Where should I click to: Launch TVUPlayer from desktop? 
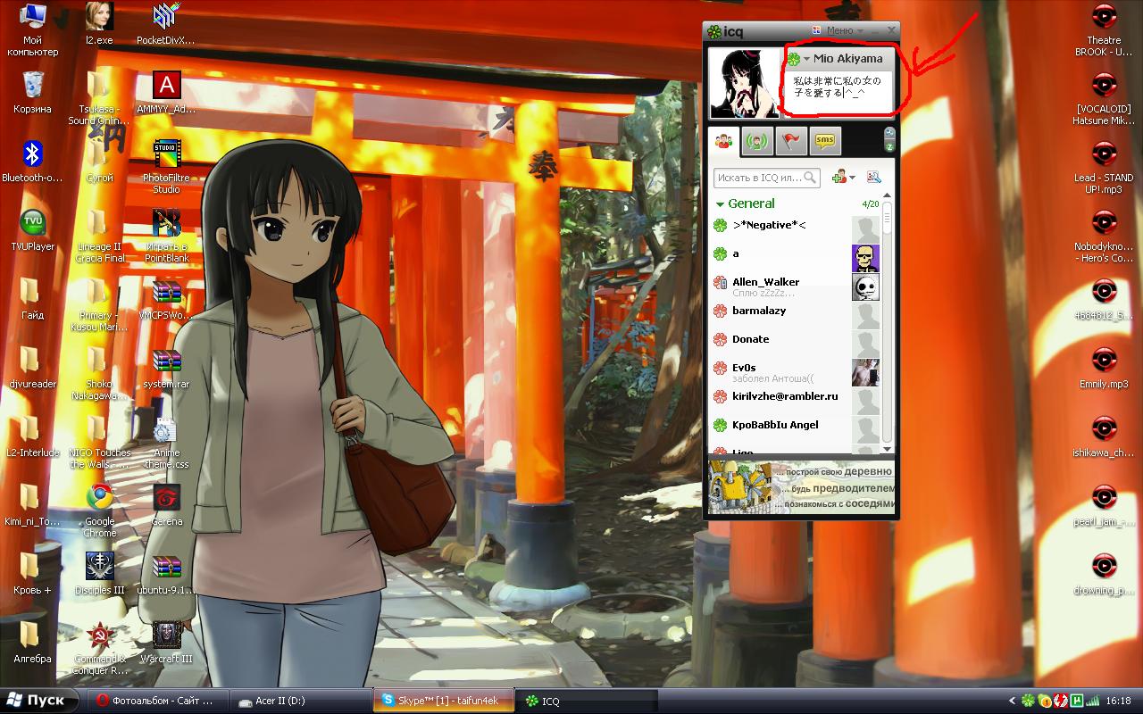tap(33, 229)
